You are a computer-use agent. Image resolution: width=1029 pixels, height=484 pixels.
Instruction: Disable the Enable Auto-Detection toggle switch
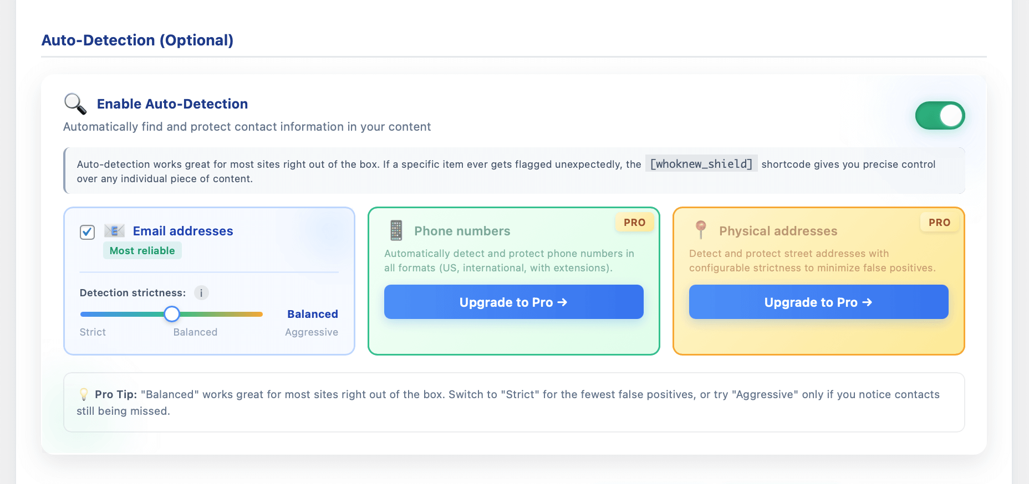[940, 116]
